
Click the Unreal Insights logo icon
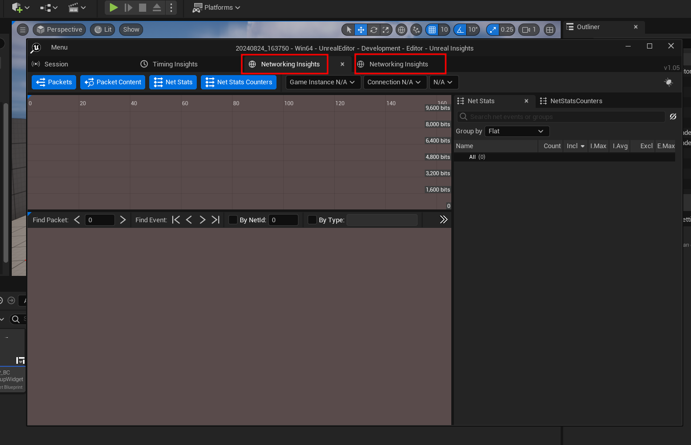tap(36, 48)
